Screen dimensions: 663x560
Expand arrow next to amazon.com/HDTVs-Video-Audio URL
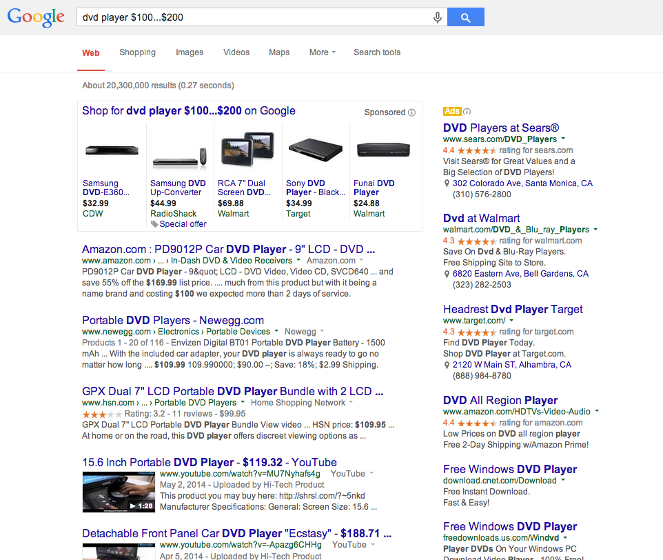pyautogui.click(x=597, y=411)
